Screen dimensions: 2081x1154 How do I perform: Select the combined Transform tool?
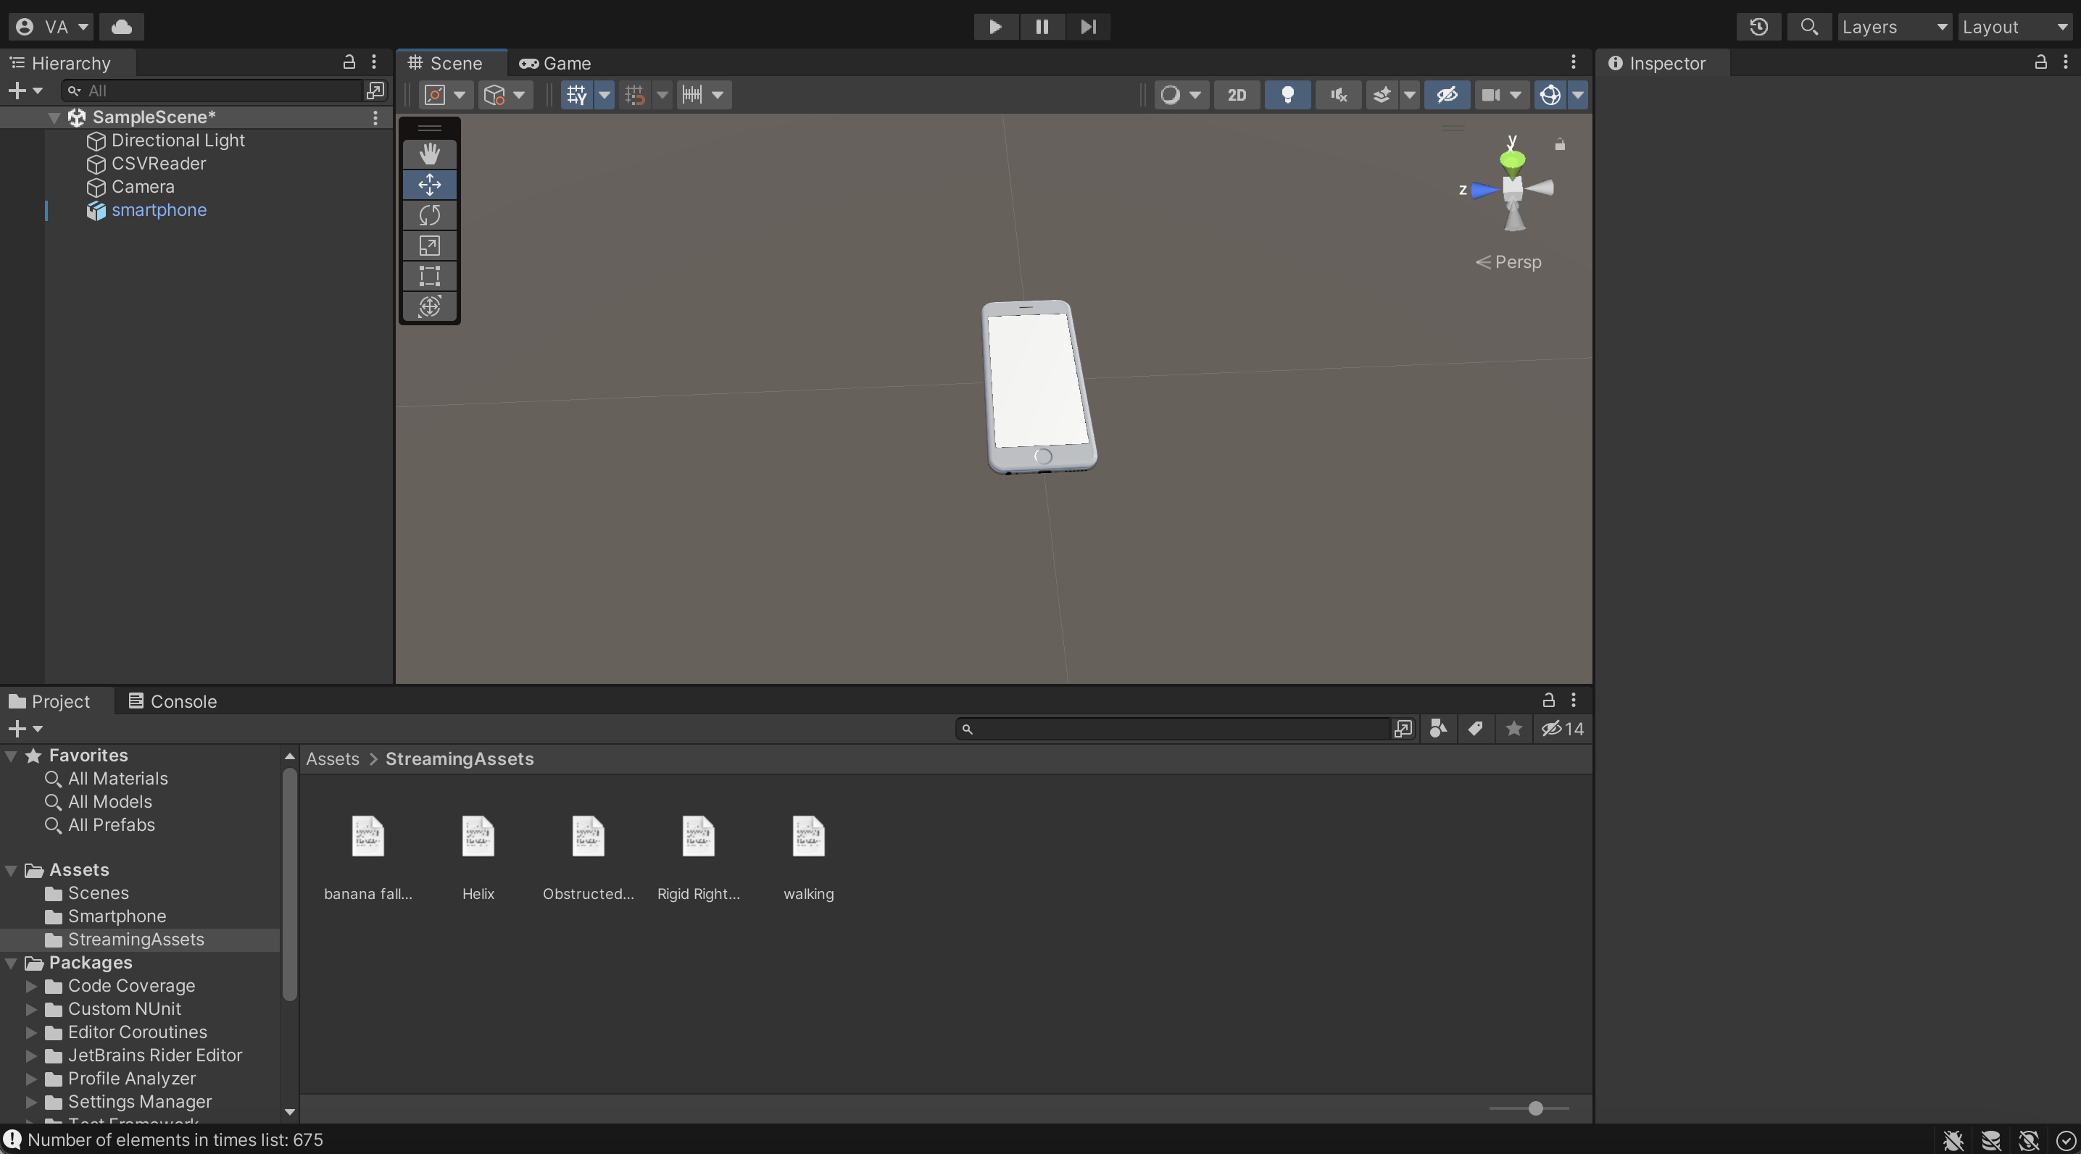(429, 307)
